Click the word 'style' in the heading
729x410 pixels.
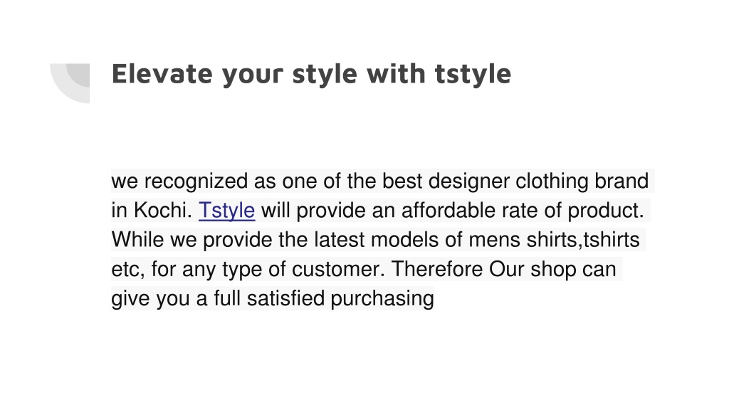pos(325,74)
